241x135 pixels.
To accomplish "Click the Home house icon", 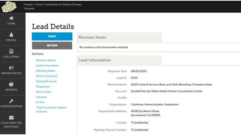I will tap(11, 18).
